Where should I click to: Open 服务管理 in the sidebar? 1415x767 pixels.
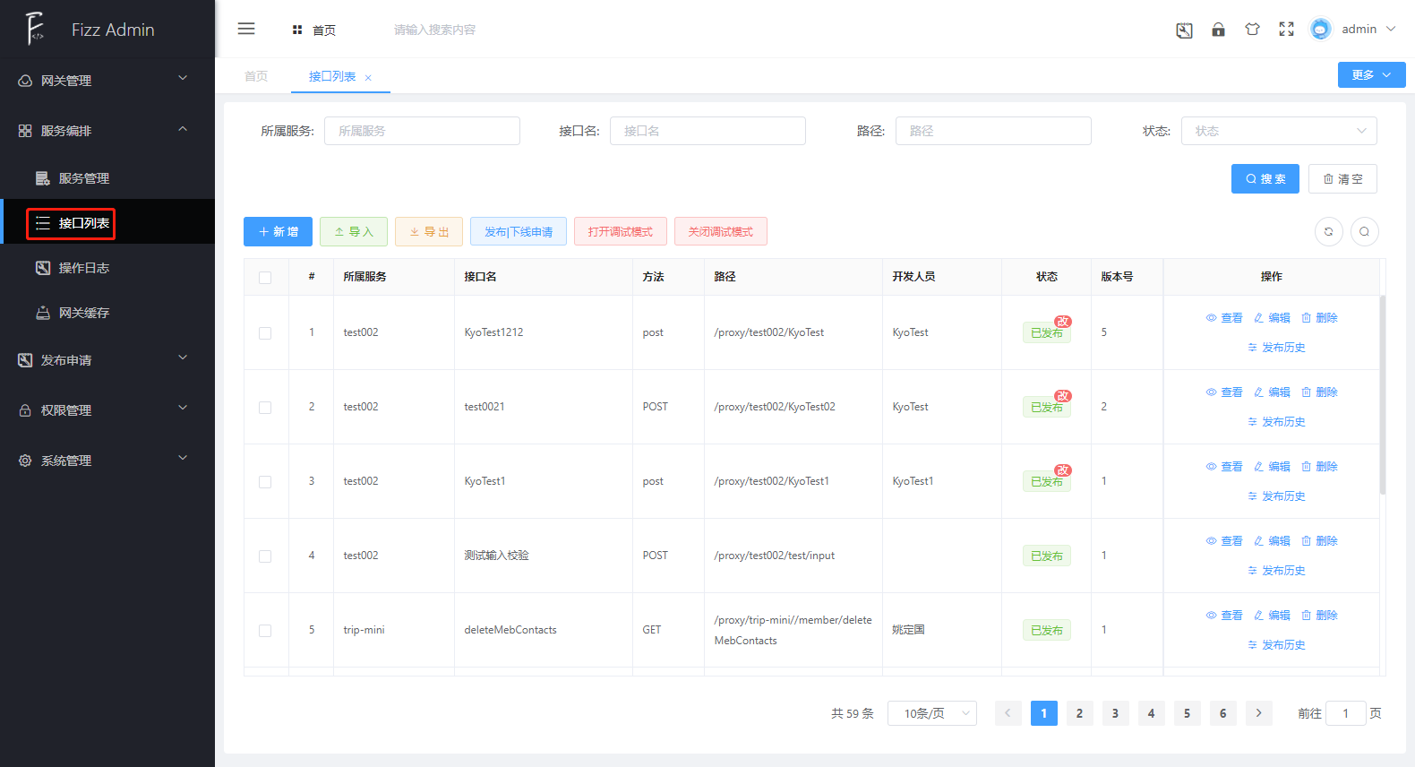[107, 178]
